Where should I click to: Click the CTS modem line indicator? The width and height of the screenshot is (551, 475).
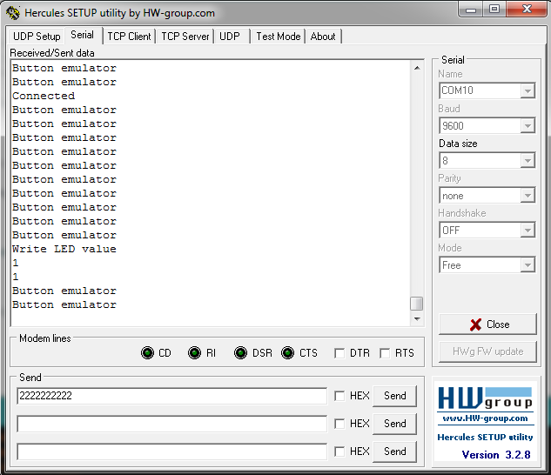(287, 352)
